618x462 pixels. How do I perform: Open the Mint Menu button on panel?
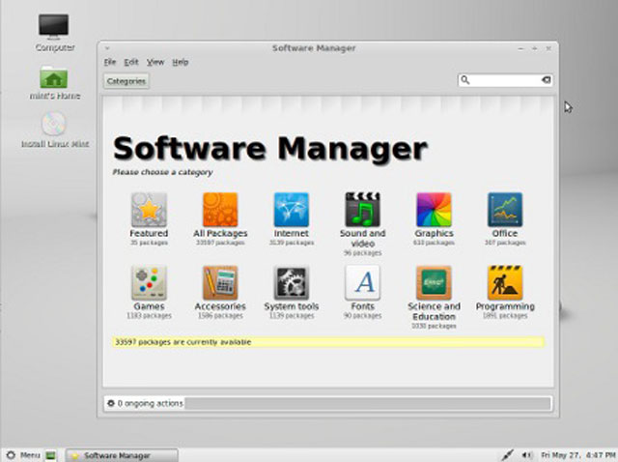coord(23,455)
